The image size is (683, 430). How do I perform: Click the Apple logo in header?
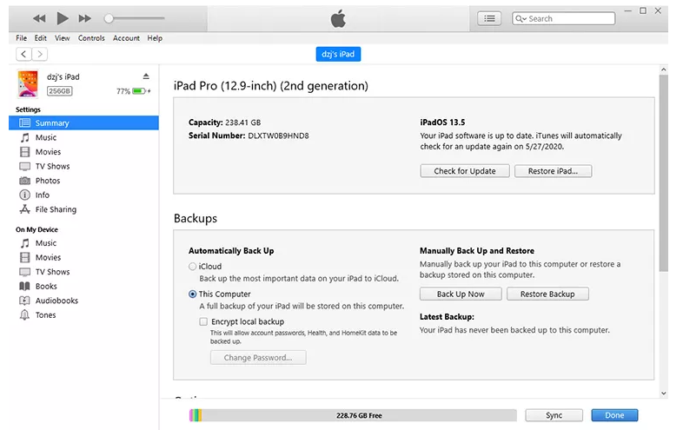[x=338, y=19]
